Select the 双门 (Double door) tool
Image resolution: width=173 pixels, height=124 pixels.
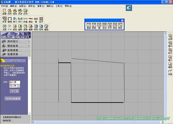(x=20, y=19)
